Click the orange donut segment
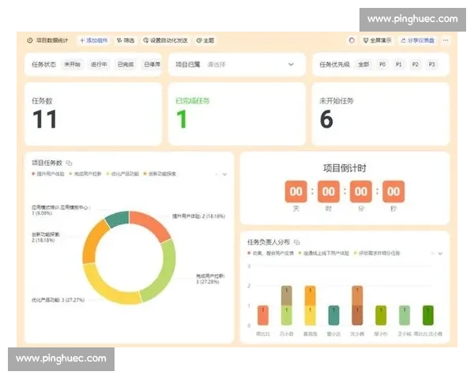474x379 pixels. pyautogui.click(x=94, y=241)
